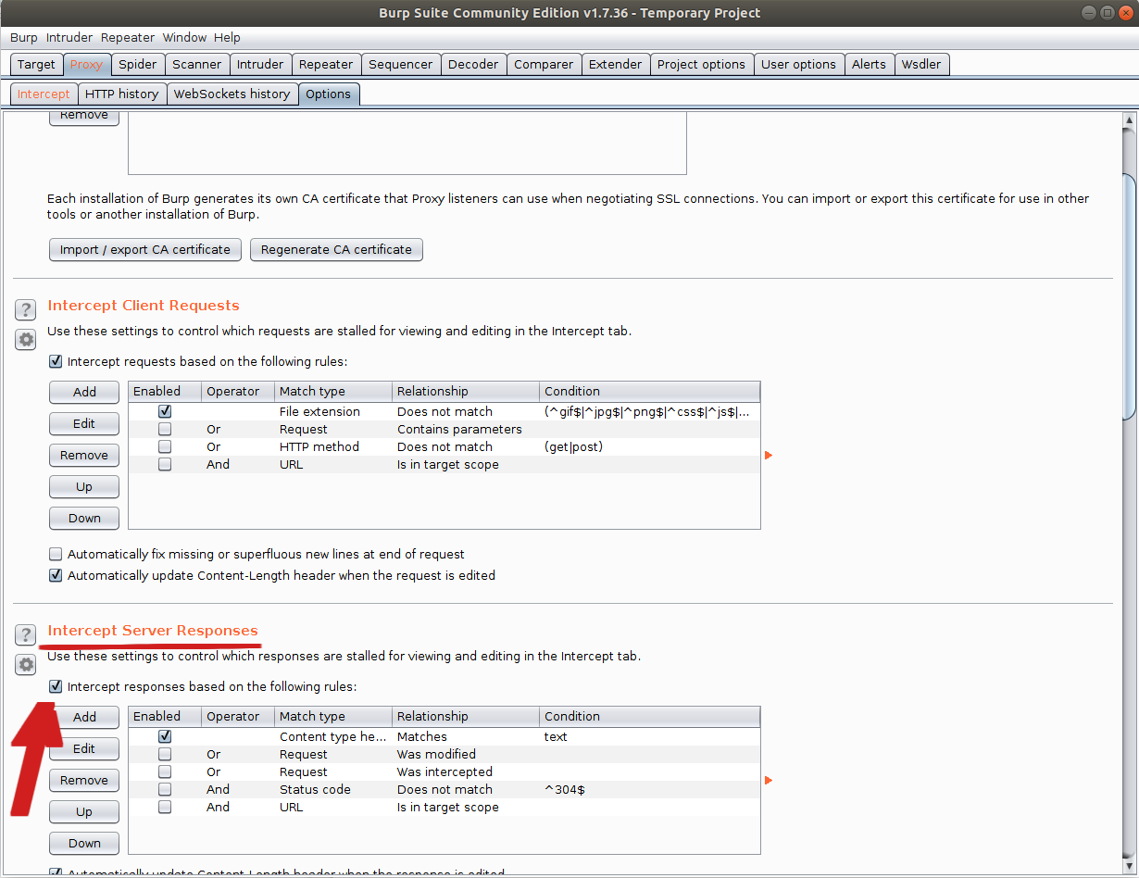Open the Burp menu
The width and height of the screenshot is (1139, 878).
point(24,38)
